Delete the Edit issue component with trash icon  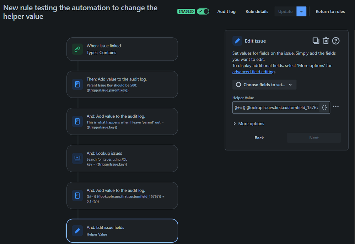point(326,41)
